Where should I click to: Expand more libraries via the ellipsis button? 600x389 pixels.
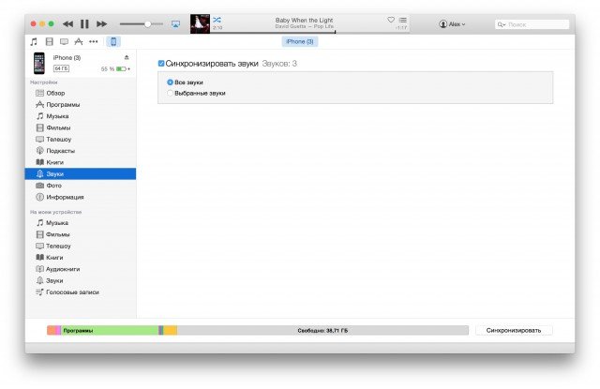(94, 42)
